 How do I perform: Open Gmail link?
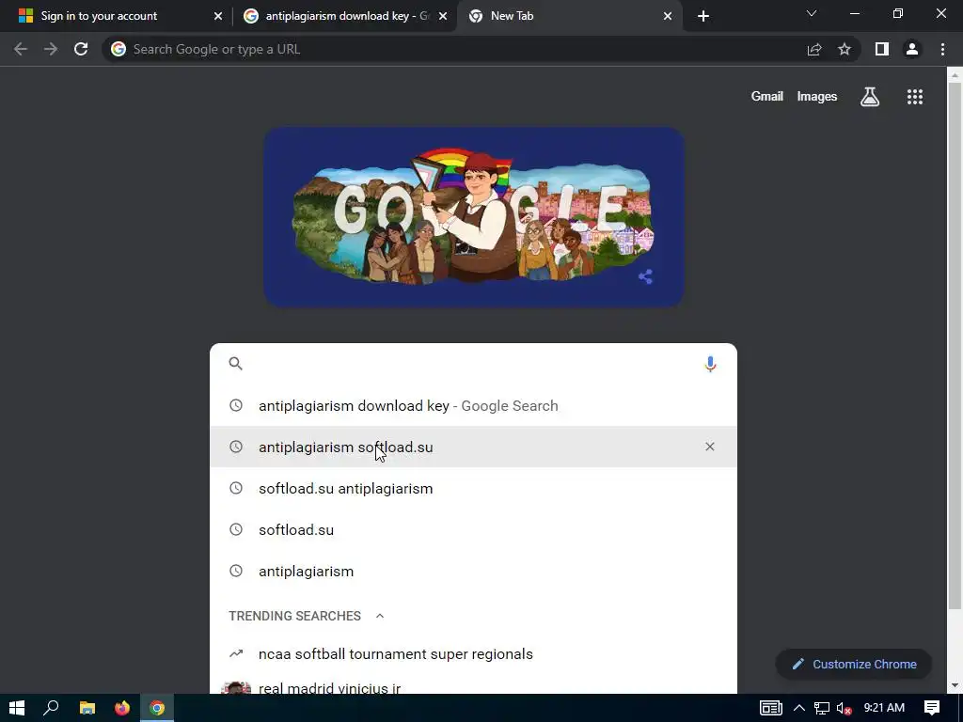(767, 97)
